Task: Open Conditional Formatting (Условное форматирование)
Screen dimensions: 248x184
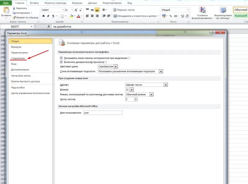Action: [x=202, y=13]
